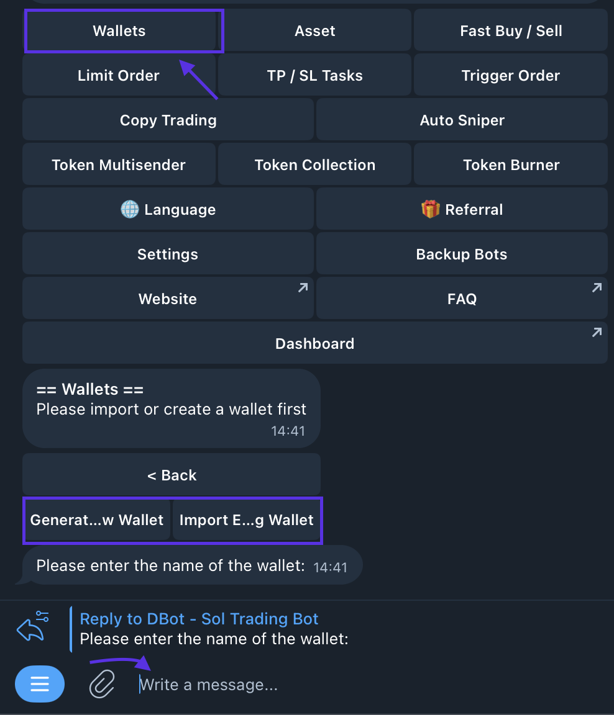
Task: Open the Dashboard external link
Action: coord(314,344)
